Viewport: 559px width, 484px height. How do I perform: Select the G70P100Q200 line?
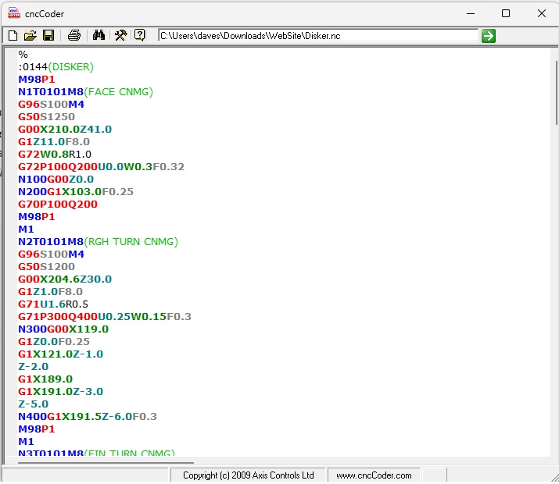[x=58, y=205]
